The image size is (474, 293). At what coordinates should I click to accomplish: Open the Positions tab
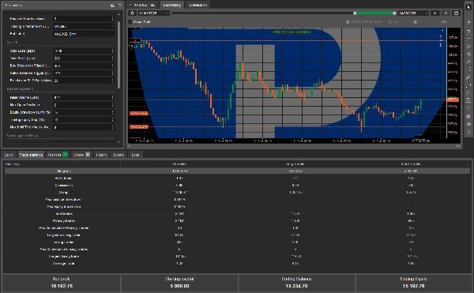(58, 155)
